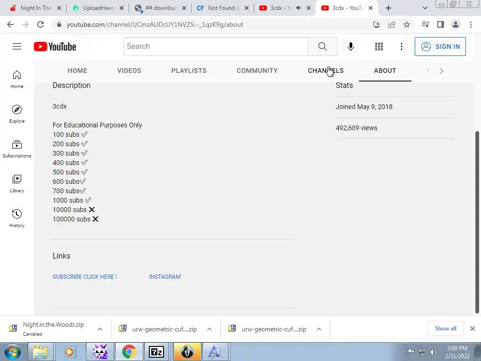Open Library in the sidebar

(17, 184)
